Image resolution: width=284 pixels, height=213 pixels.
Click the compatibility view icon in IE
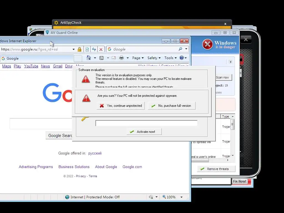pos(87,49)
